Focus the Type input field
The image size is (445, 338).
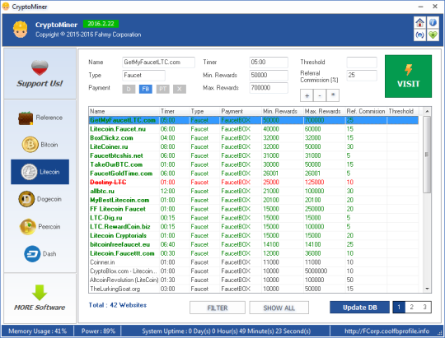pos(143,76)
